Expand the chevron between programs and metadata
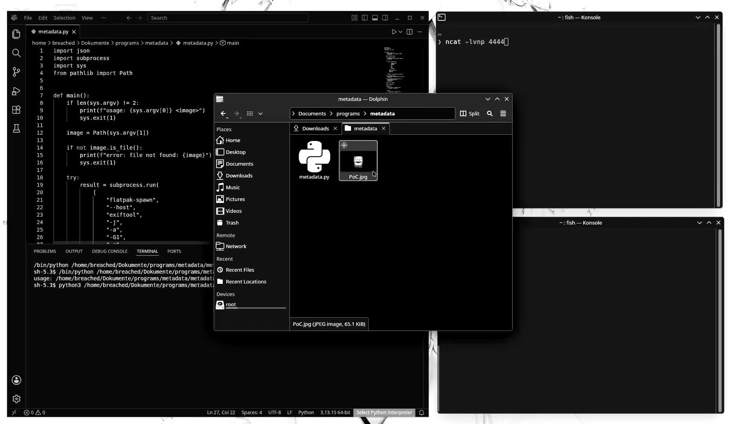Image resolution: width=753 pixels, height=424 pixels. click(365, 113)
